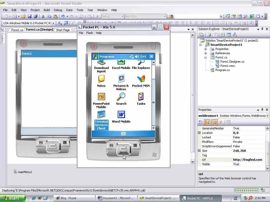Click the emulator speaker volume icon
Image resolution: width=270 pixels, height=202 pixels.
coord(137,57)
